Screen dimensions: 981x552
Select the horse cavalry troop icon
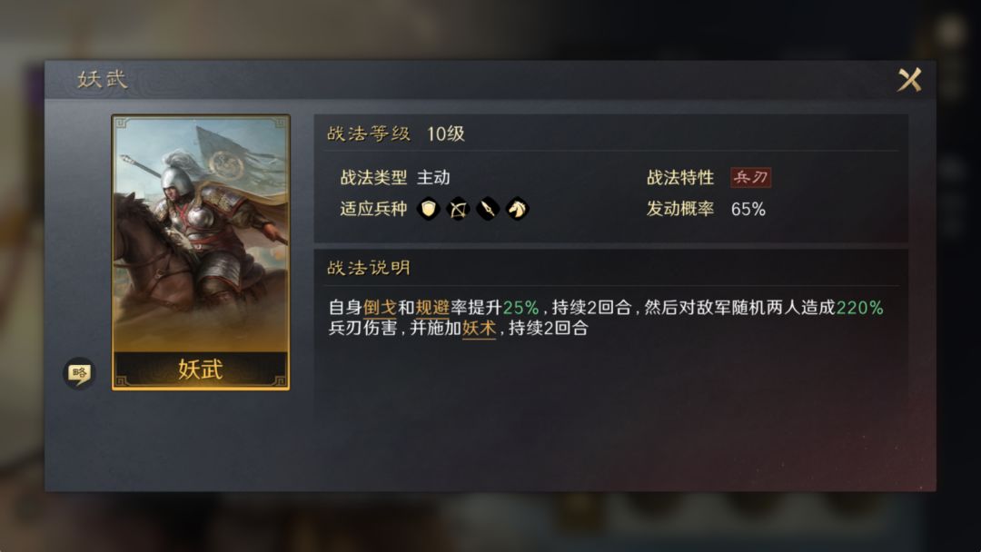[518, 209]
